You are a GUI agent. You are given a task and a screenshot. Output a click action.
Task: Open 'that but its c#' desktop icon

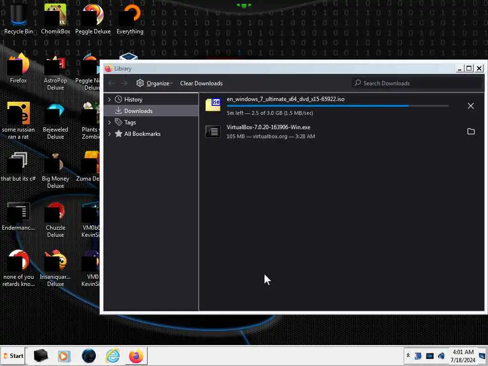[18, 166]
